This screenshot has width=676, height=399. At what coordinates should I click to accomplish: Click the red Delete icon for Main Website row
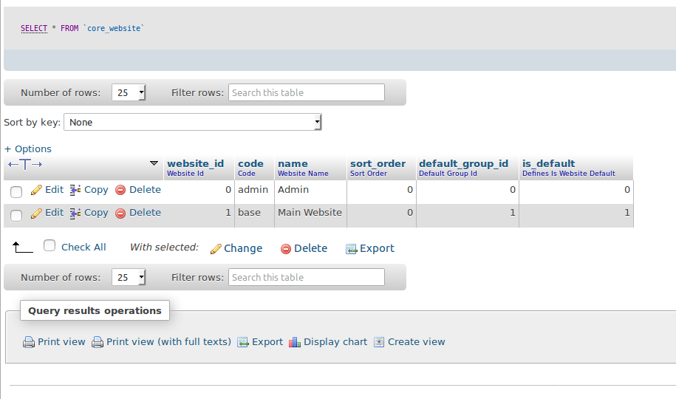pos(120,213)
